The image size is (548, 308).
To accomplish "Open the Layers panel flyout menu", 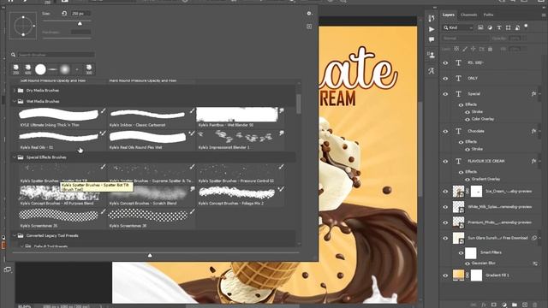I will point(544,15).
